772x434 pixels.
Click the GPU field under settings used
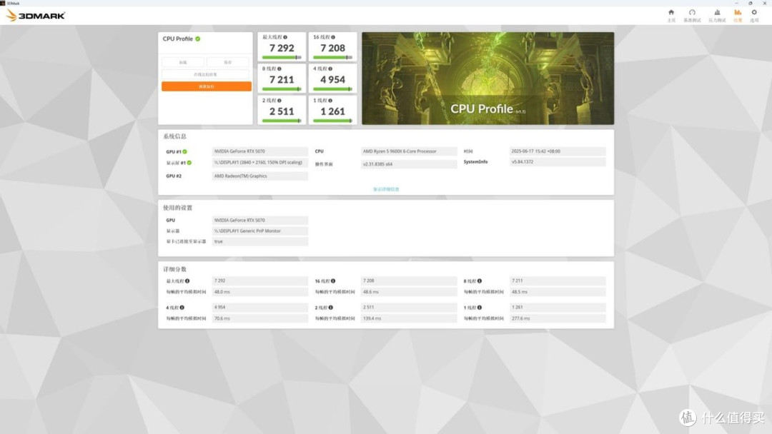coord(260,220)
